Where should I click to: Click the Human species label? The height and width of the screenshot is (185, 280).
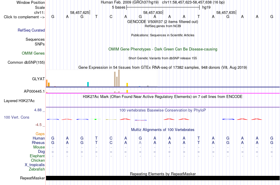tap(39, 138)
